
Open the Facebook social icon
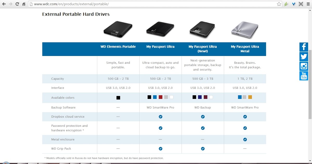tap(304, 47)
